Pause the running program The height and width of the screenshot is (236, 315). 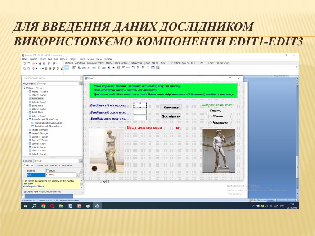coord(46,69)
